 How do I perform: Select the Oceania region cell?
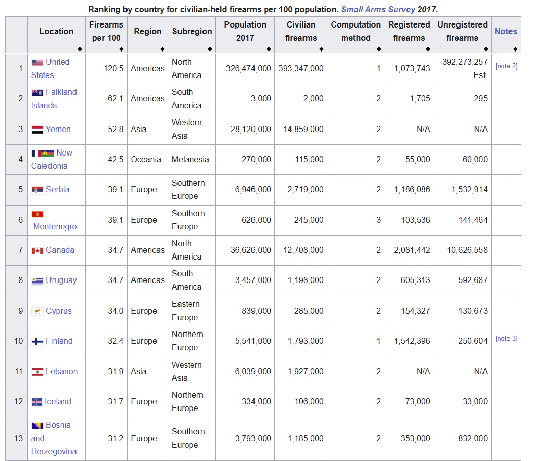(x=147, y=160)
